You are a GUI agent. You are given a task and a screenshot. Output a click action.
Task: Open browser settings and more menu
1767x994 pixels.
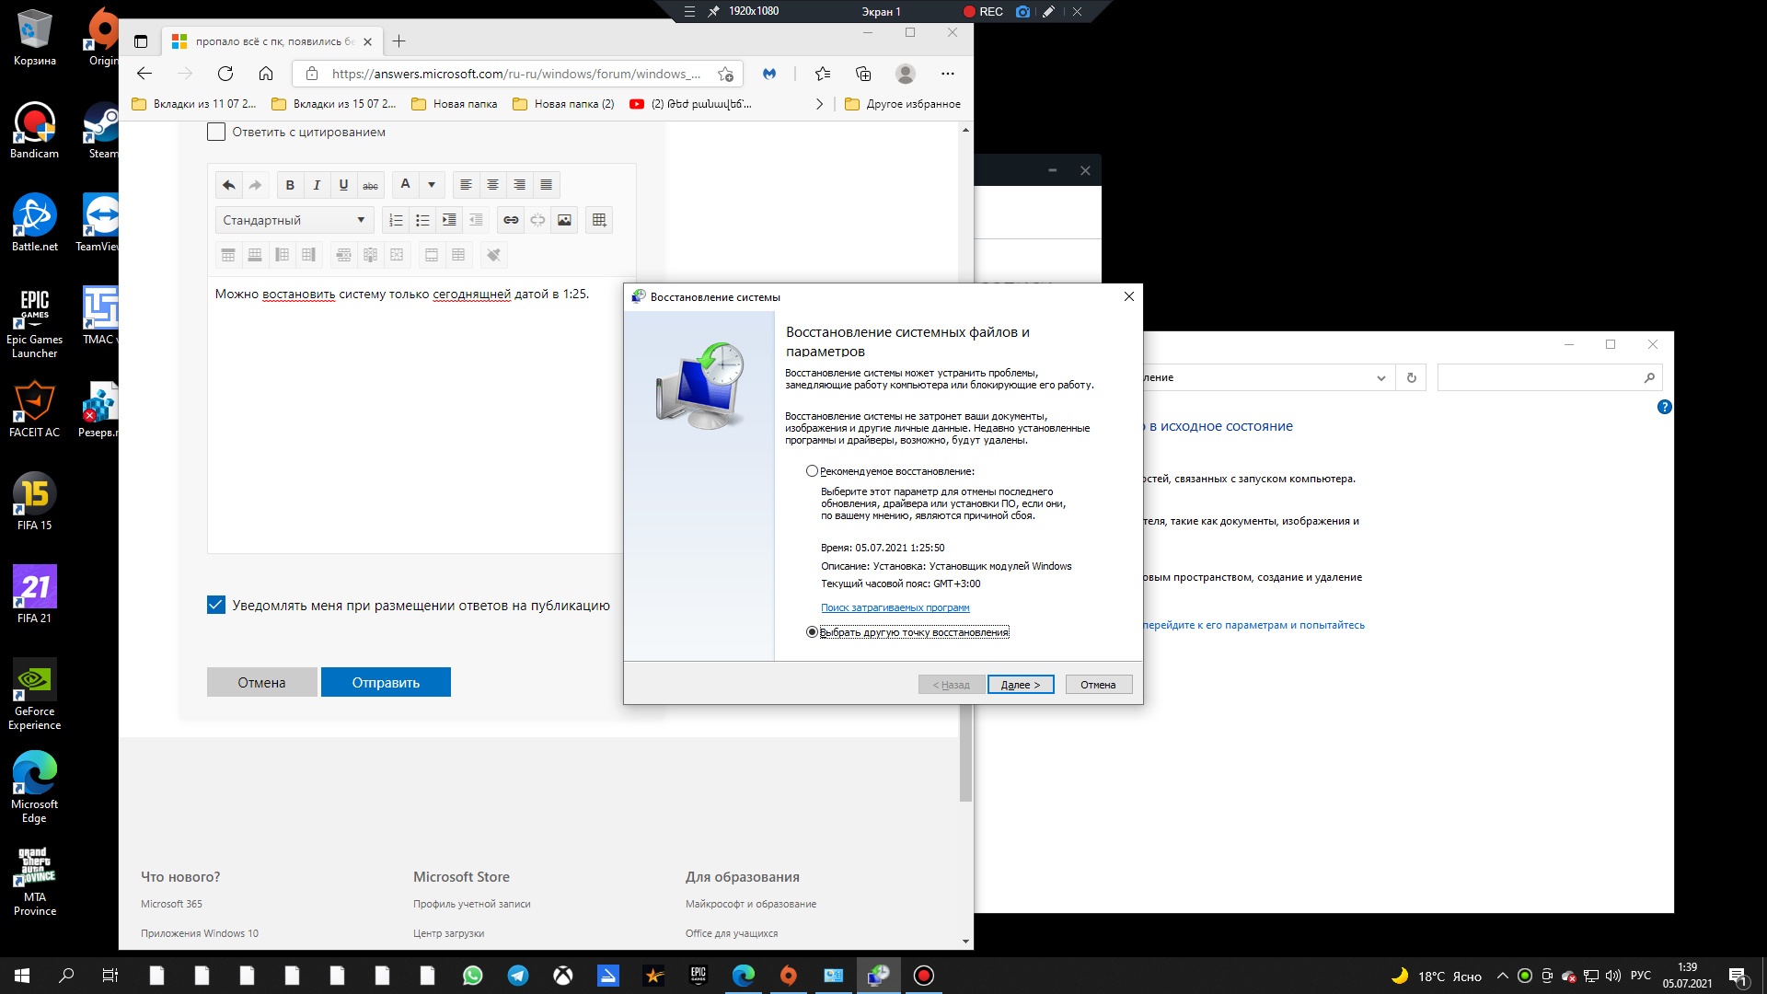[x=948, y=74]
